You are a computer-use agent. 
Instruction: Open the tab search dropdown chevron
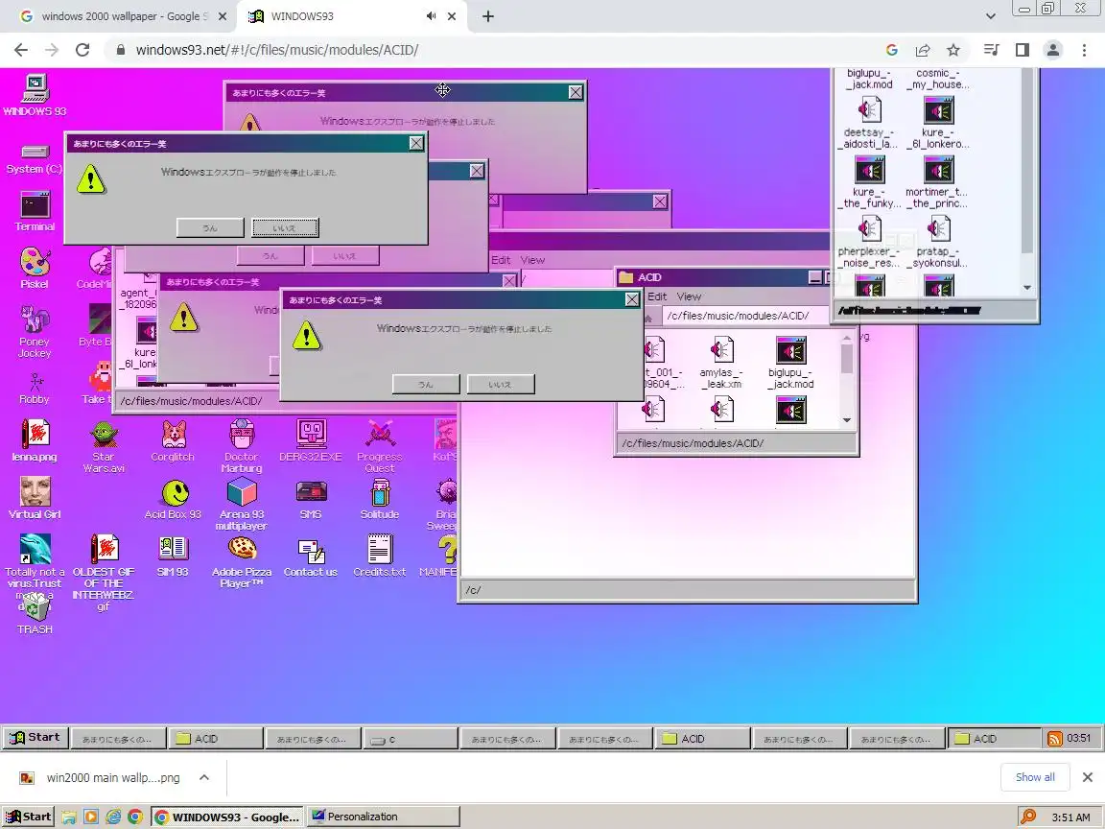(x=990, y=16)
